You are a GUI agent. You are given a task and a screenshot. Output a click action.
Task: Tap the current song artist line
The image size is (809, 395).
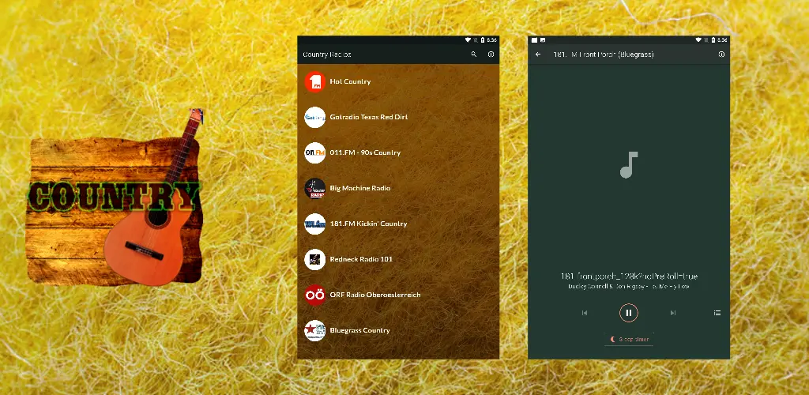[x=629, y=286]
